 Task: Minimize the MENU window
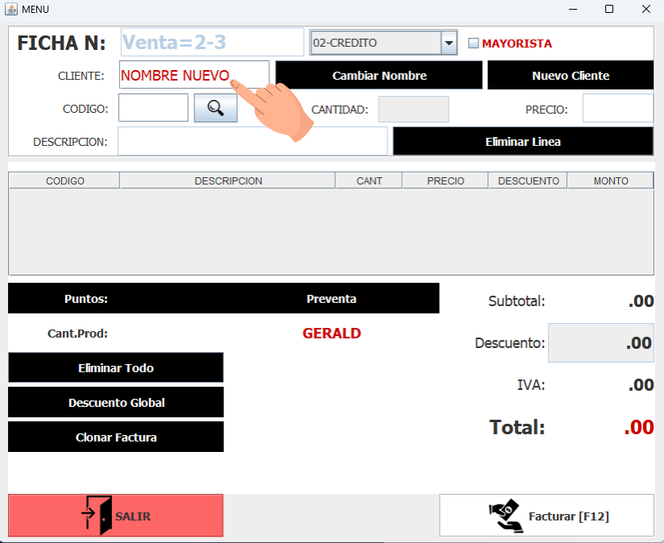point(573,9)
